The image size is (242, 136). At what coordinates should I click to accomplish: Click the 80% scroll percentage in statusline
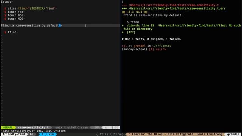pos(97,128)
